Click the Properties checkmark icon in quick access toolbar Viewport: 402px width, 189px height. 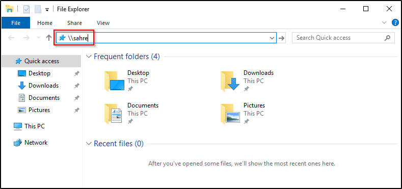[x=26, y=9]
